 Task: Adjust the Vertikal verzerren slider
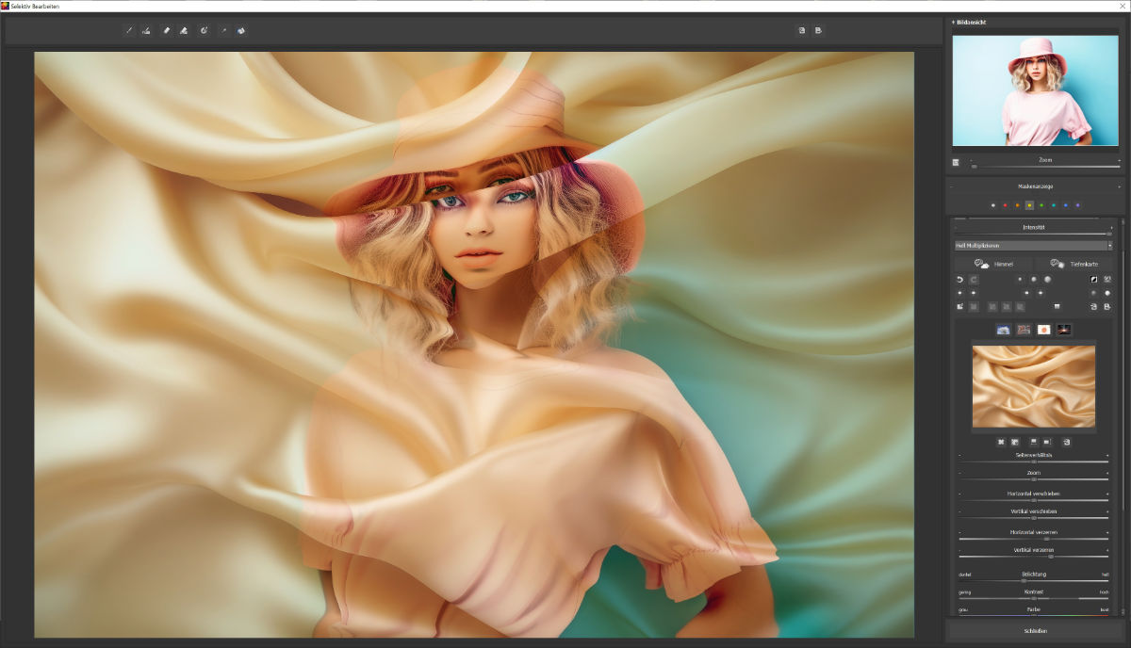(1034, 557)
